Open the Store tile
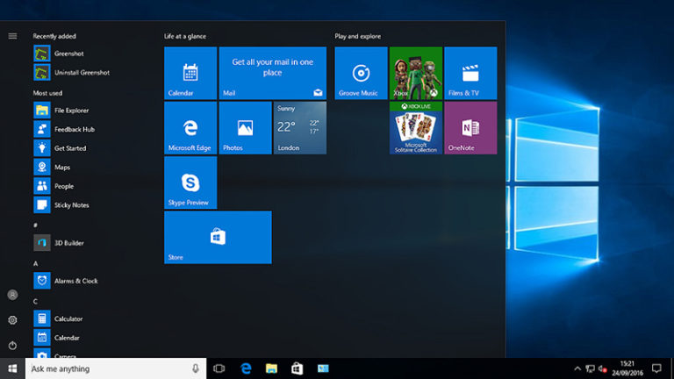This screenshot has height=379, width=674. [x=218, y=237]
